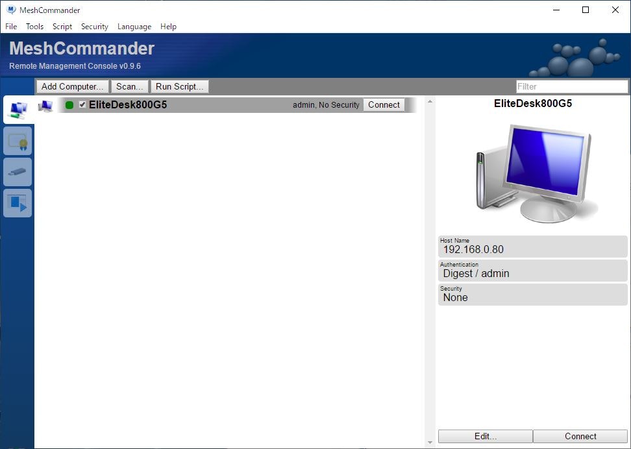Click the scrollbar up arrow
The image size is (631, 449).
coord(430,101)
